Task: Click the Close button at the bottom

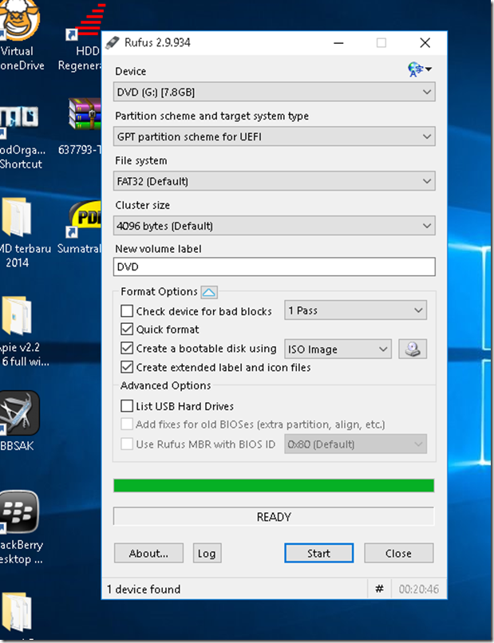Action: [x=398, y=553]
